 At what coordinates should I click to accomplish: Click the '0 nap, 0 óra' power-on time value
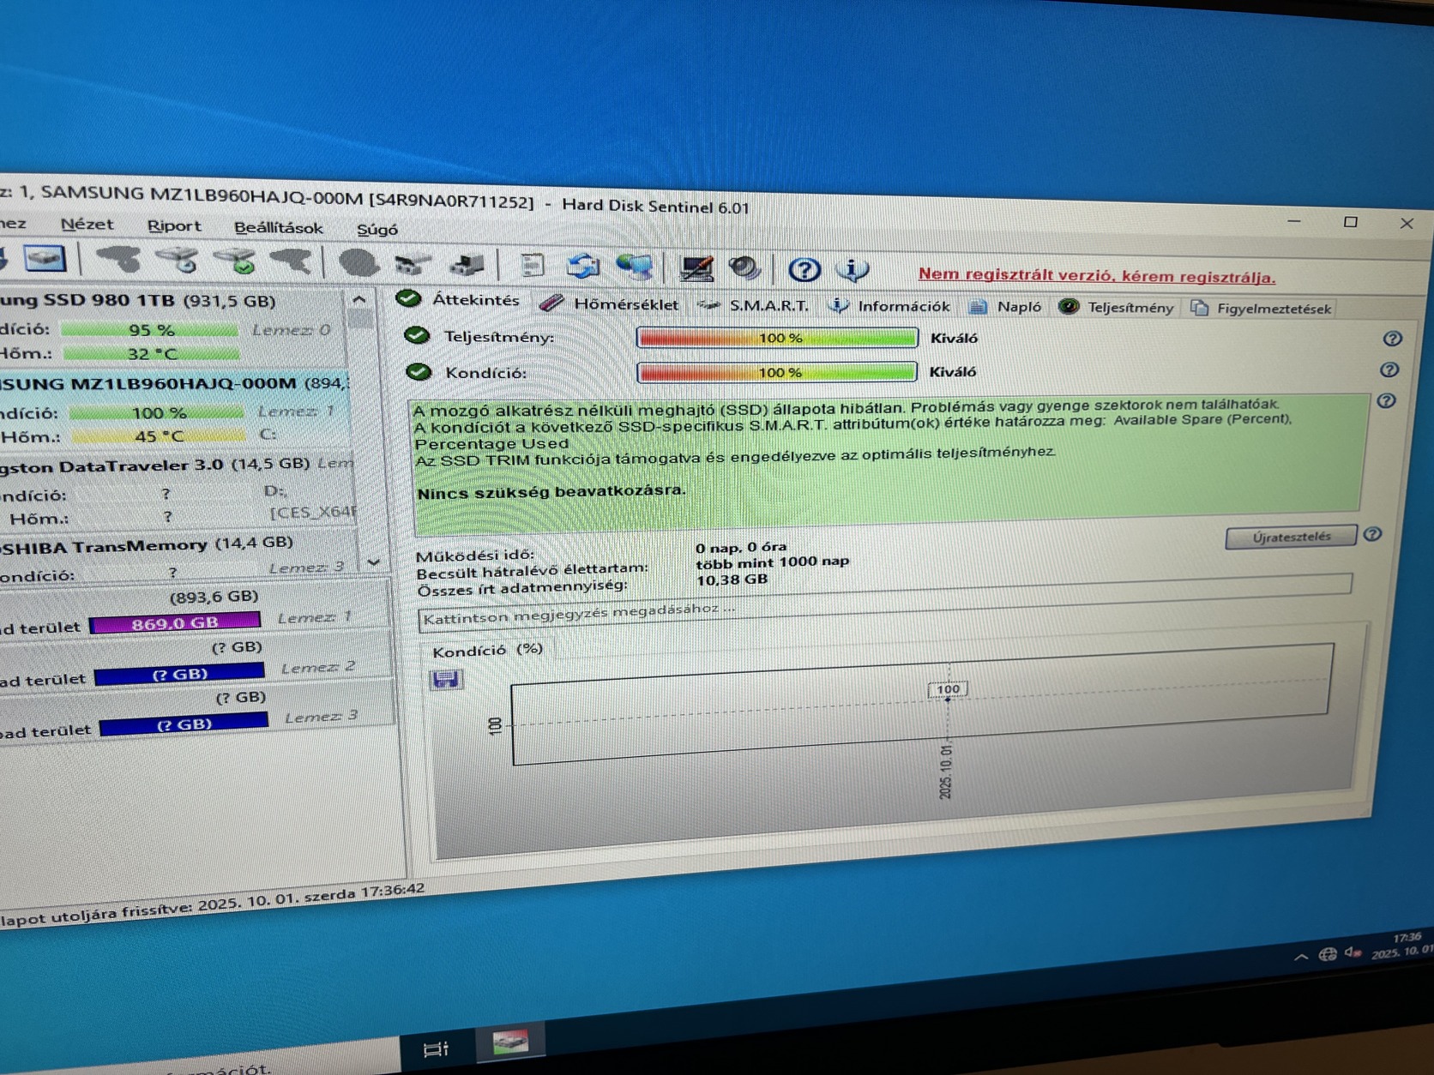point(741,547)
